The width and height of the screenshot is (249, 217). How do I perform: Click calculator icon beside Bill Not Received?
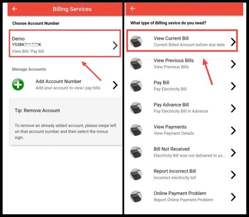[137, 152]
